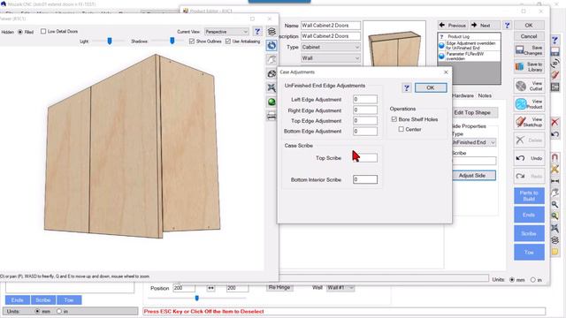
Task: Select 'Parameter FLRevBW overridden' log entry
Action: [470, 56]
